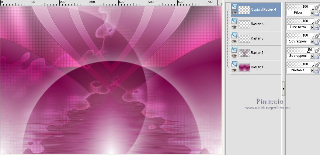Toggle transparency lock on Copia diRaster 4
The height and width of the screenshot is (155, 320).
pos(317,14)
